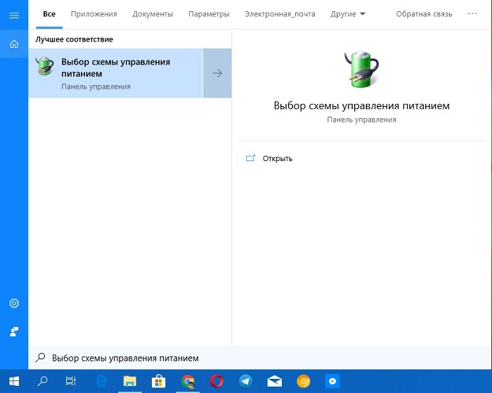This screenshot has height=393, width=492.
Task: Open the Mail app from the taskbar
Action: [x=275, y=381]
